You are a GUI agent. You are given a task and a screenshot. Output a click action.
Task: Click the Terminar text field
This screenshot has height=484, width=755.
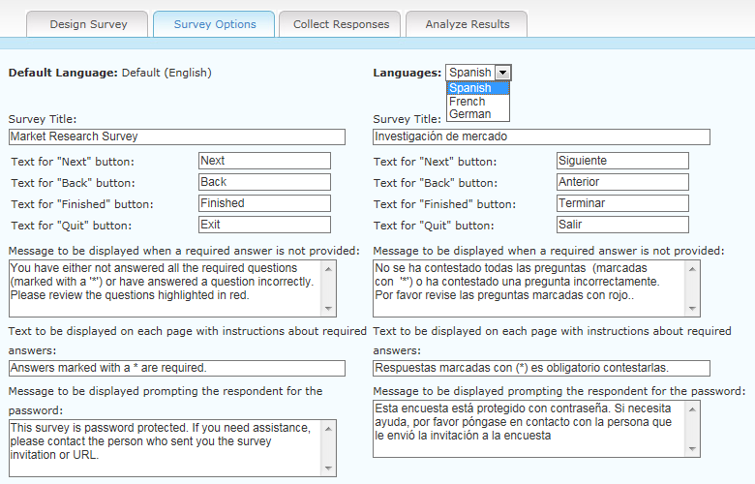622,203
